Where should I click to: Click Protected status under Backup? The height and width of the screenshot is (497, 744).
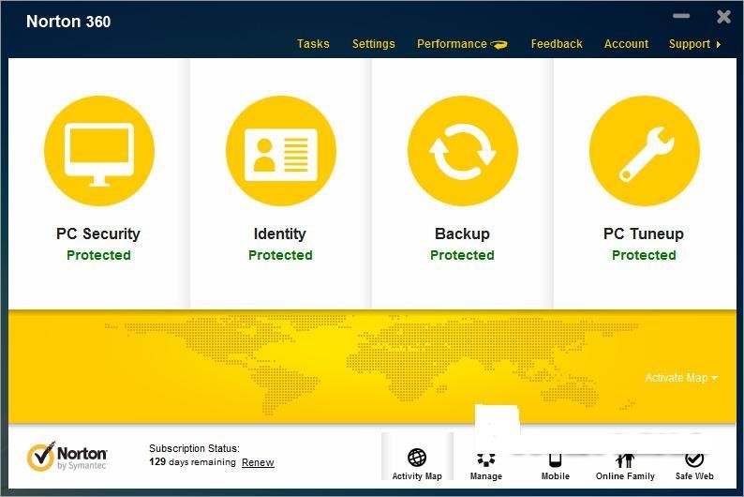tap(462, 255)
